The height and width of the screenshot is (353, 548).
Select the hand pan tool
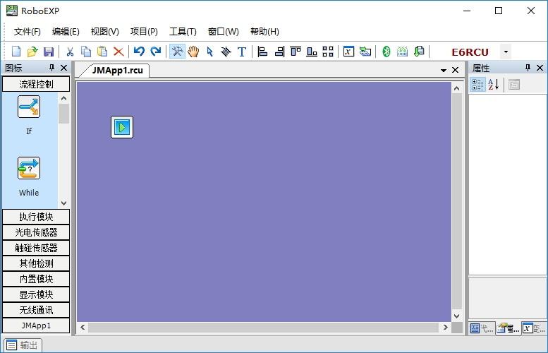tap(193, 52)
